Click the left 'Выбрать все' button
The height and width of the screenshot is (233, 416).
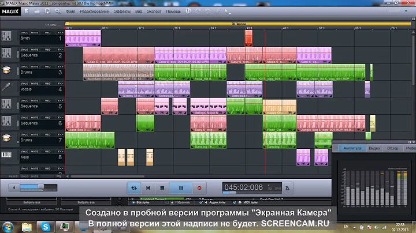pos(32,202)
